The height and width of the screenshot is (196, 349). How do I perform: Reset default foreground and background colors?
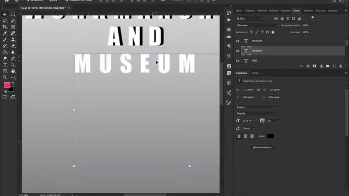(x=5, y=91)
